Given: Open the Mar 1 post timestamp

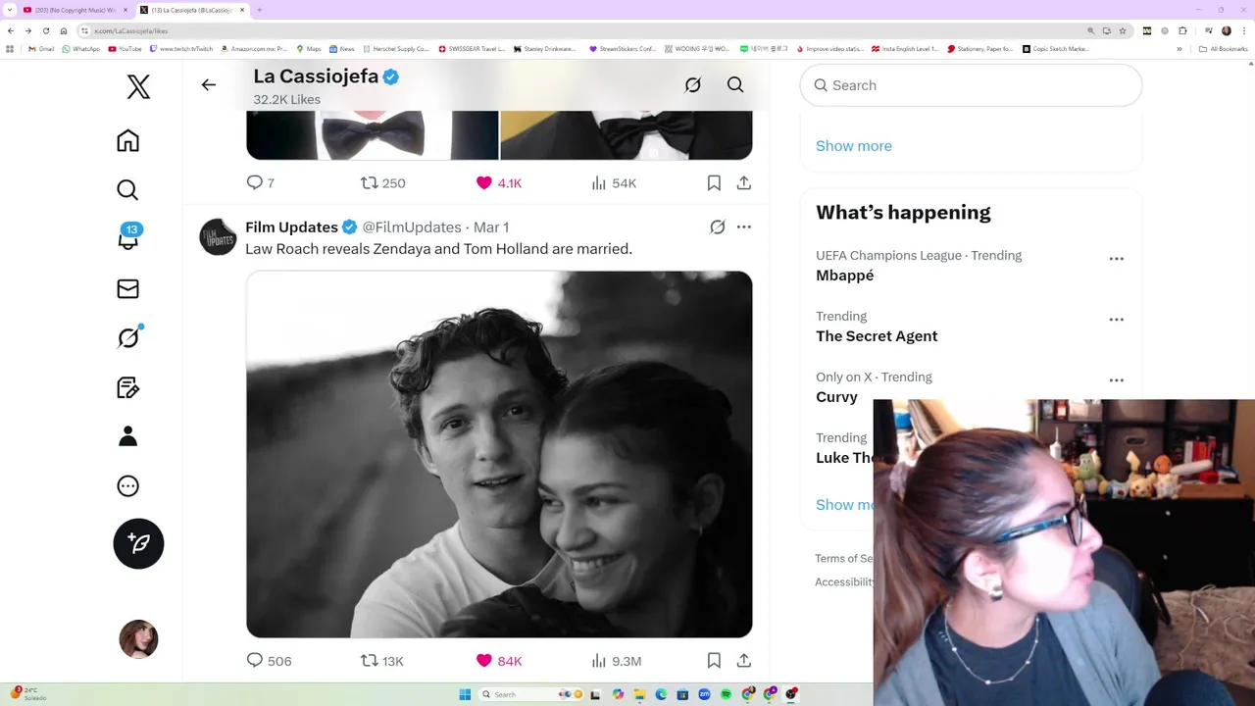Looking at the screenshot, I should [x=491, y=227].
